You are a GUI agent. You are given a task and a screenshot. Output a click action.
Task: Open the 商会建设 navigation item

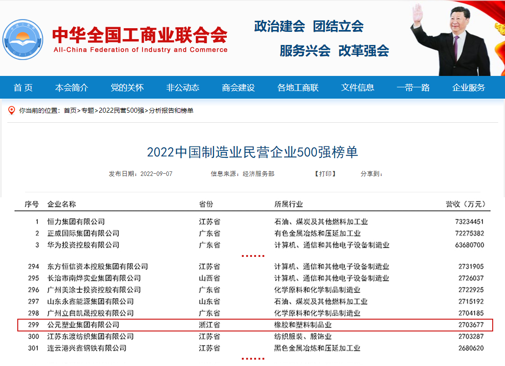238,87
